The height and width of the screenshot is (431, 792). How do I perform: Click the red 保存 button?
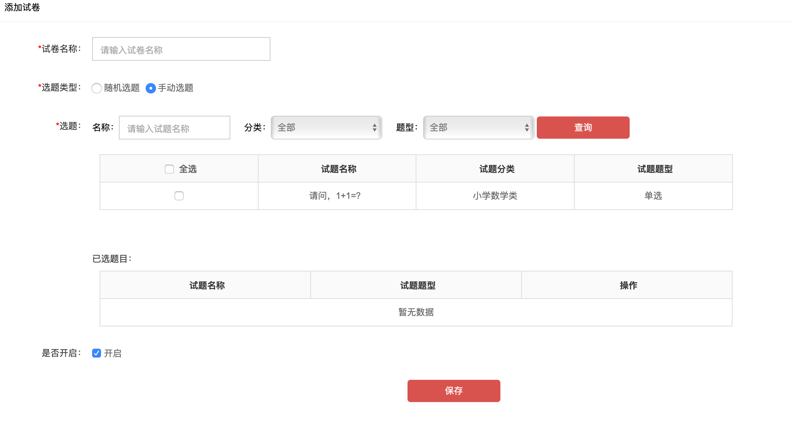(x=454, y=391)
